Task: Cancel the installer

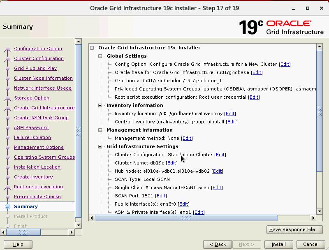Action: click(310, 244)
